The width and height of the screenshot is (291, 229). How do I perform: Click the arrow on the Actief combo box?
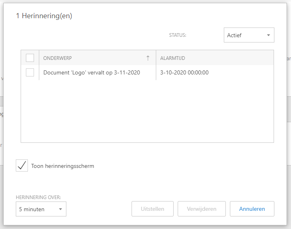[268, 35]
